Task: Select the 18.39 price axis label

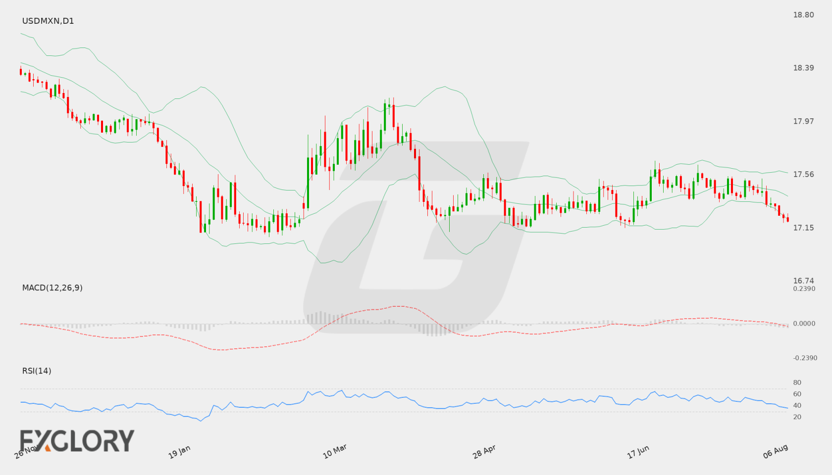Action: (803, 68)
